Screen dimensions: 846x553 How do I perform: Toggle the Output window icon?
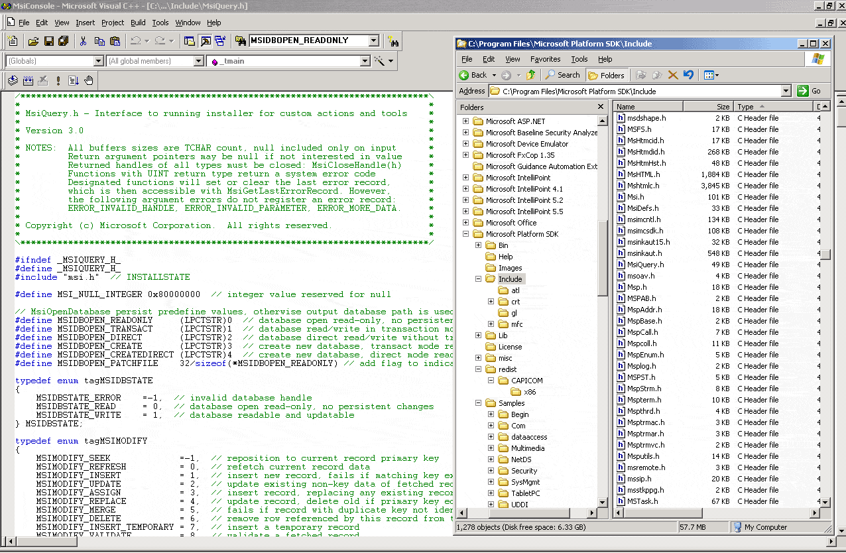206,41
